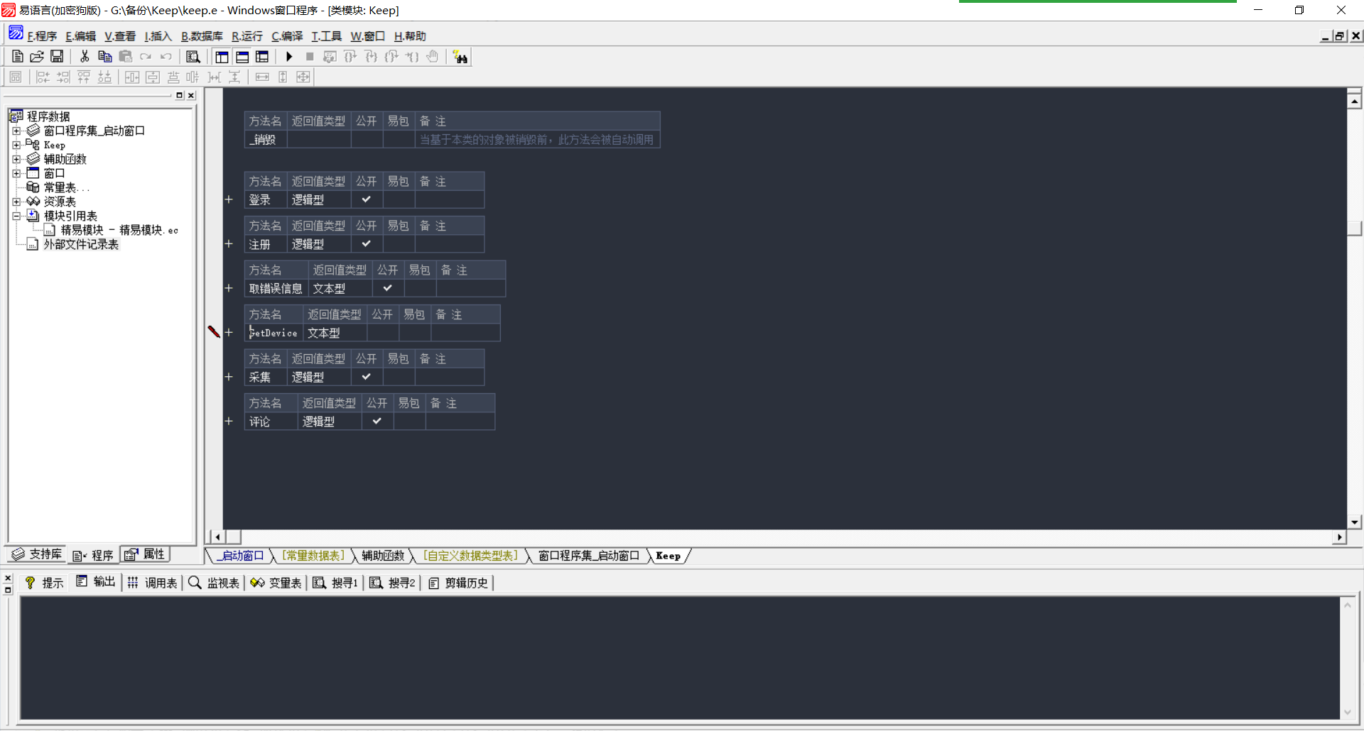The width and height of the screenshot is (1364, 731).
Task: Expand the Keep tree node
Action: click(x=16, y=145)
